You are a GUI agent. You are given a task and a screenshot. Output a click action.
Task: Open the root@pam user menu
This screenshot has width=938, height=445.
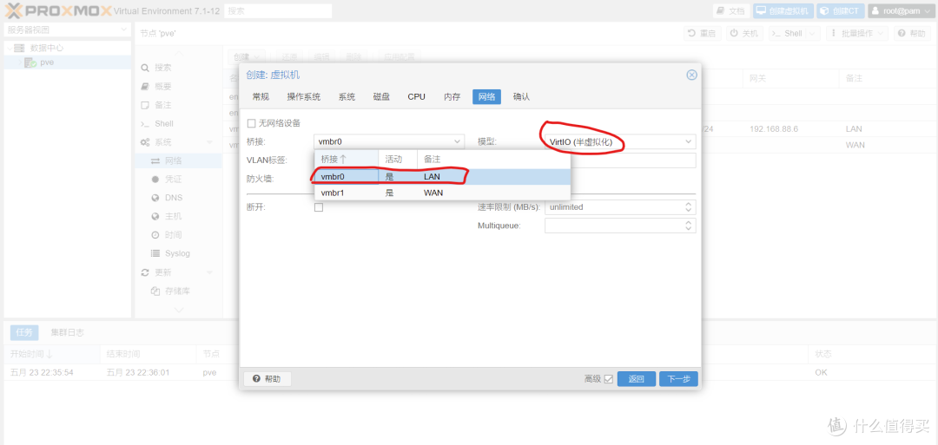(x=901, y=10)
